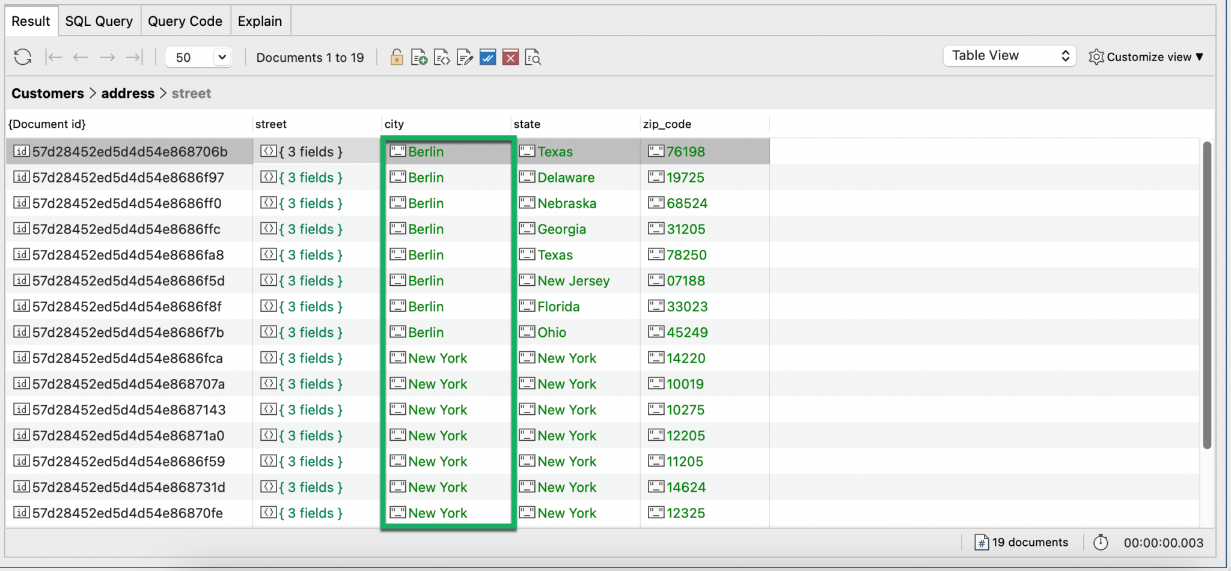Screen dimensions: 1231x571
Task: Click street { 3 fields } in Delaware row
Action: 311,177
